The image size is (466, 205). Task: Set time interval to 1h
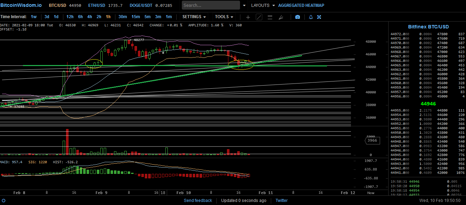click(x=108, y=17)
